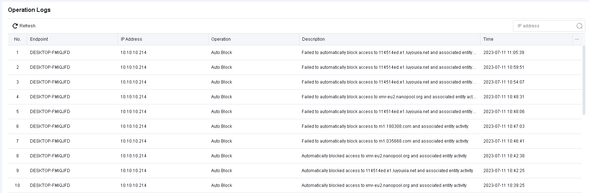
Task: Click the Endpoint column header
Action: coord(39,39)
